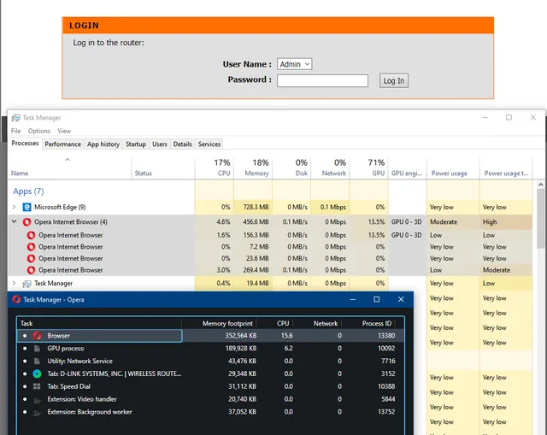
Task: Click the Log In button
Action: [x=394, y=80]
